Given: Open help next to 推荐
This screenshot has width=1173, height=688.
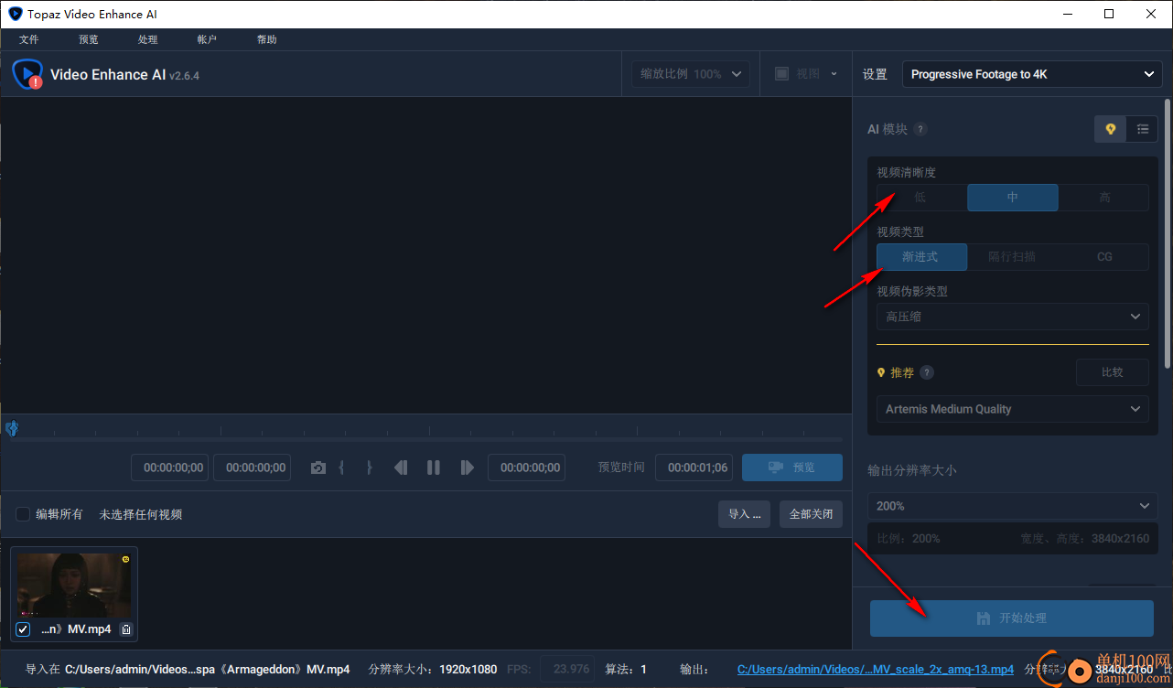Looking at the screenshot, I should point(927,372).
